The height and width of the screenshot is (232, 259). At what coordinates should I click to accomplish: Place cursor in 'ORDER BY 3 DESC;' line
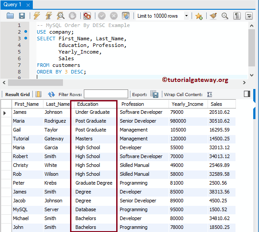point(61,72)
